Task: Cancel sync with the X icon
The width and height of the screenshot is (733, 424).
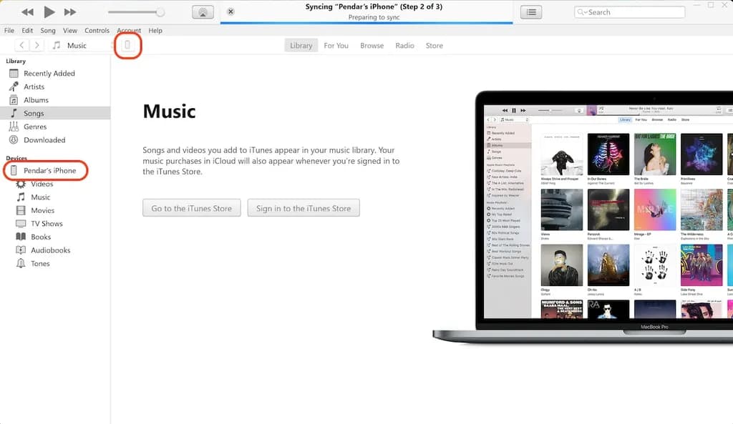Action: click(x=230, y=12)
